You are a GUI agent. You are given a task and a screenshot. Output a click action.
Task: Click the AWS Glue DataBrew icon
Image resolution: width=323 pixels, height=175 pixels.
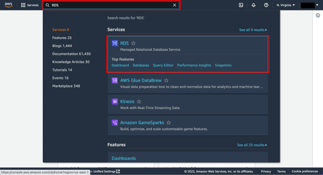[x=115, y=80]
